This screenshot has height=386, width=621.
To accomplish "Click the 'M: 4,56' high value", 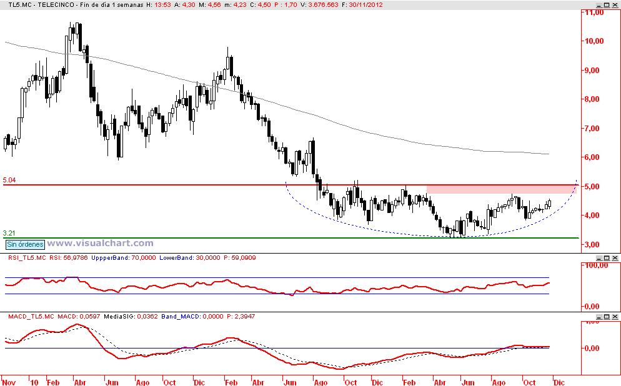I will pos(211,5).
